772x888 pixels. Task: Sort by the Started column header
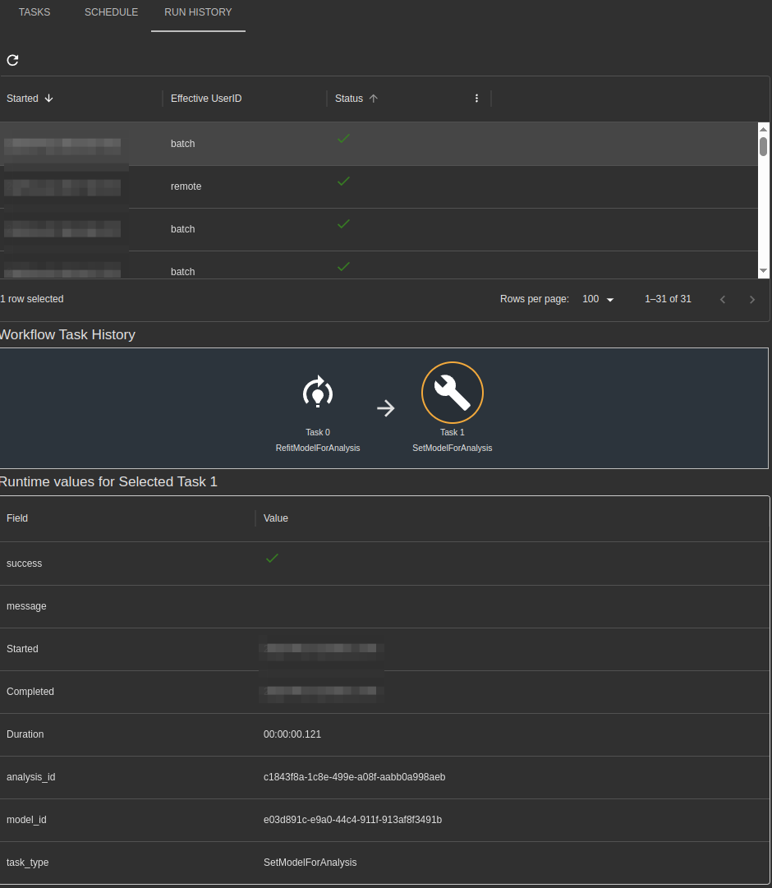(x=23, y=99)
